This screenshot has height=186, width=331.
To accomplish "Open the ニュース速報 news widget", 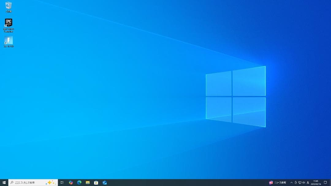I will [x=278, y=183].
